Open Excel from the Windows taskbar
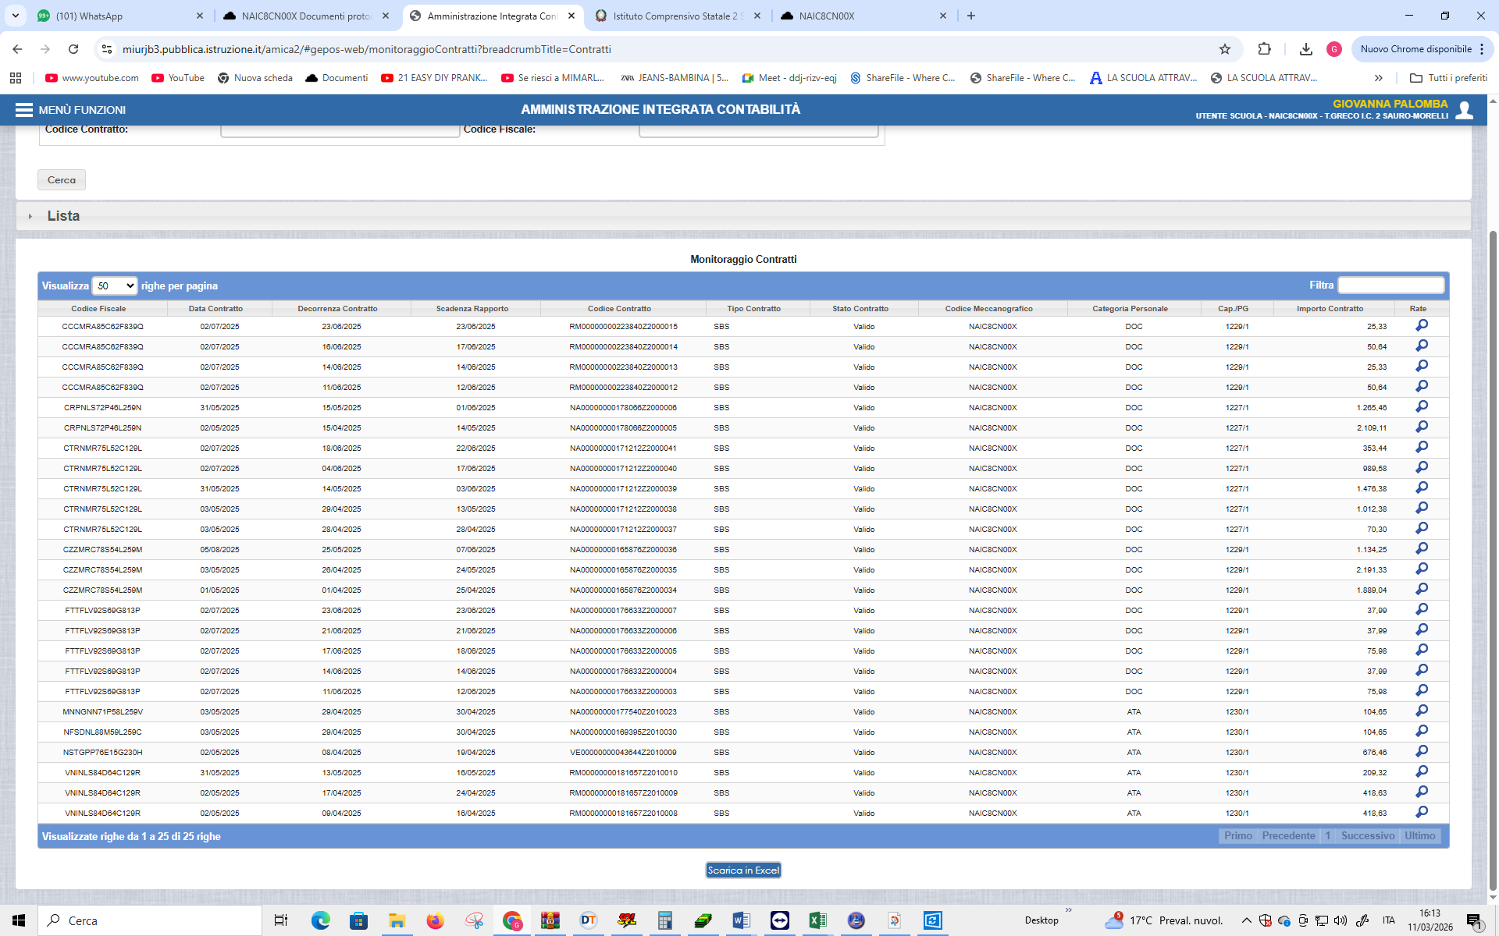Screen dimensions: 1499x936 [817, 920]
